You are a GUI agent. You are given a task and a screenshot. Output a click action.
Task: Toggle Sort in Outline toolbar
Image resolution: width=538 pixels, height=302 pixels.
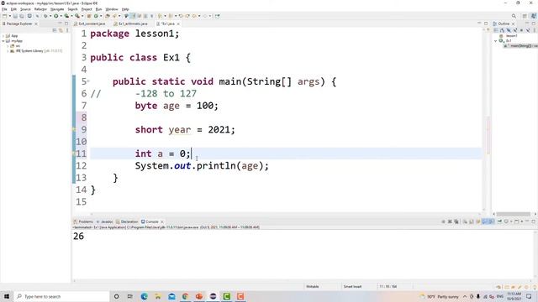(502, 30)
